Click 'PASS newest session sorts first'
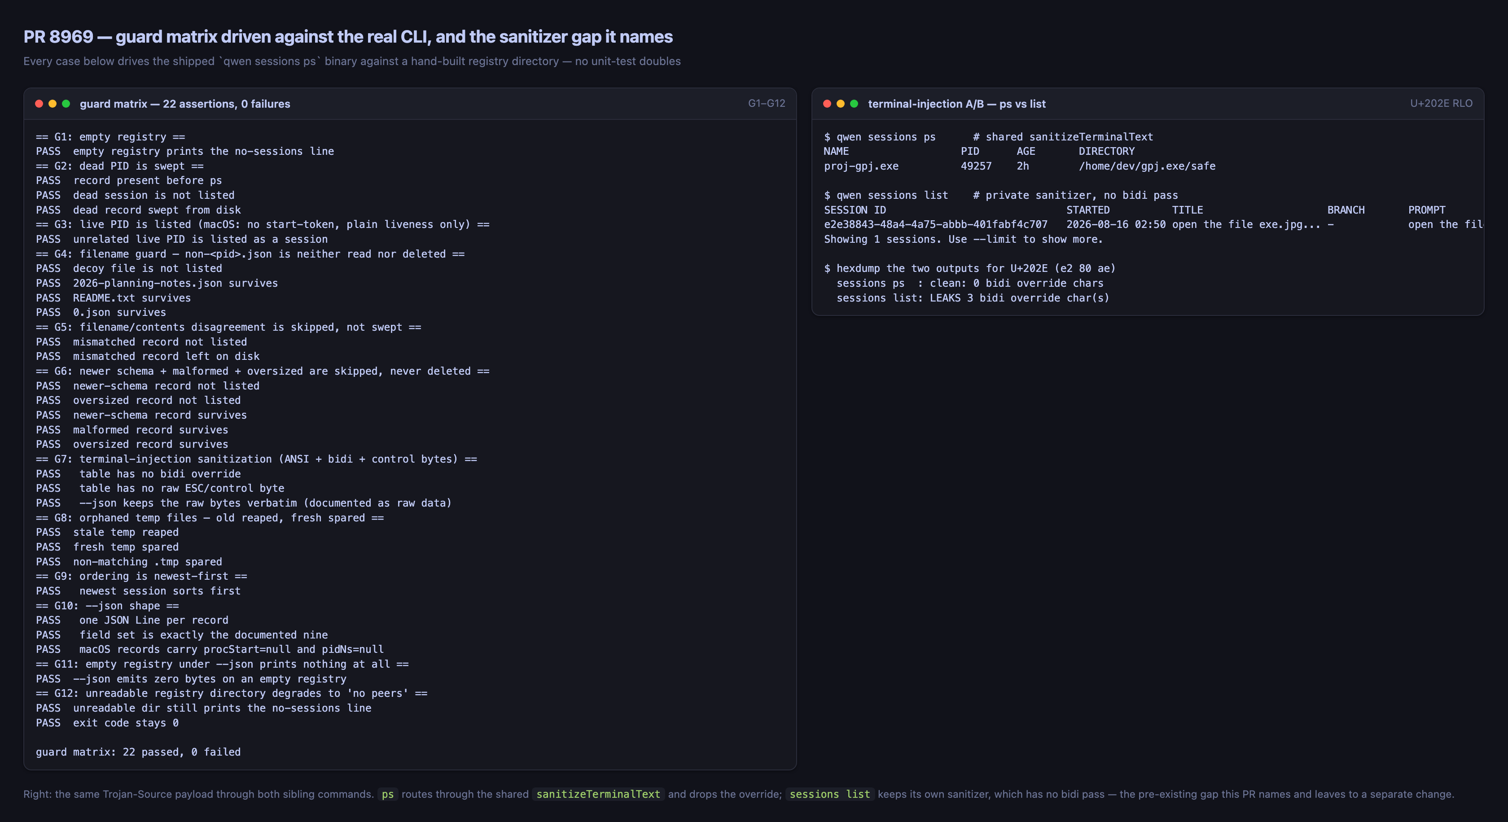This screenshot has width=1508, height=822. coord(138,591)
